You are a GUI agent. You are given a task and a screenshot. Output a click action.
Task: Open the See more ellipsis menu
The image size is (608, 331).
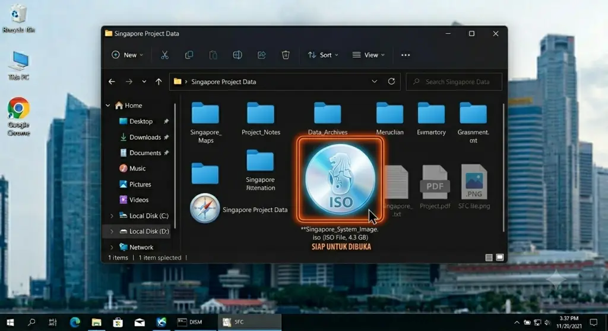(x=406, y=55)
